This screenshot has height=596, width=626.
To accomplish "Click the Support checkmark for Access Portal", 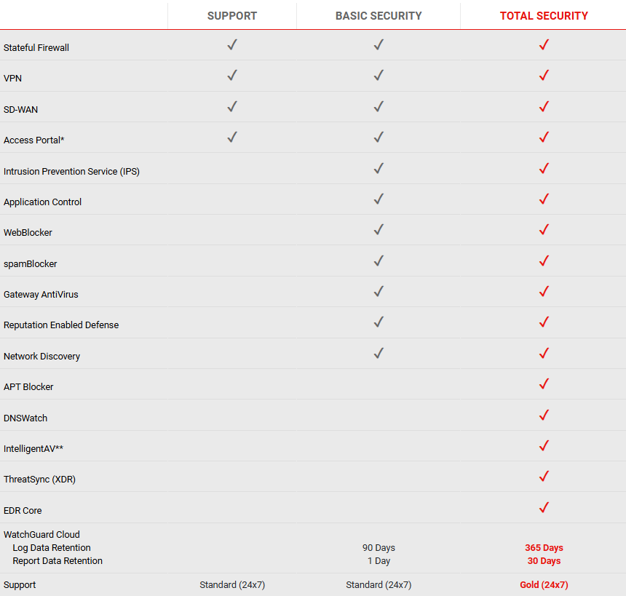I will tap(232, 138).
